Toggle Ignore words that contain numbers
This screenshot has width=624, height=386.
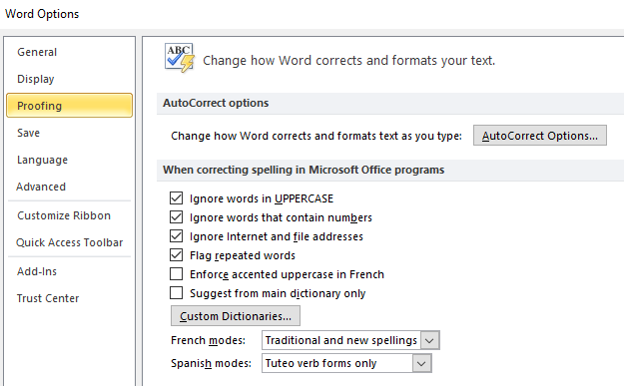176,217
